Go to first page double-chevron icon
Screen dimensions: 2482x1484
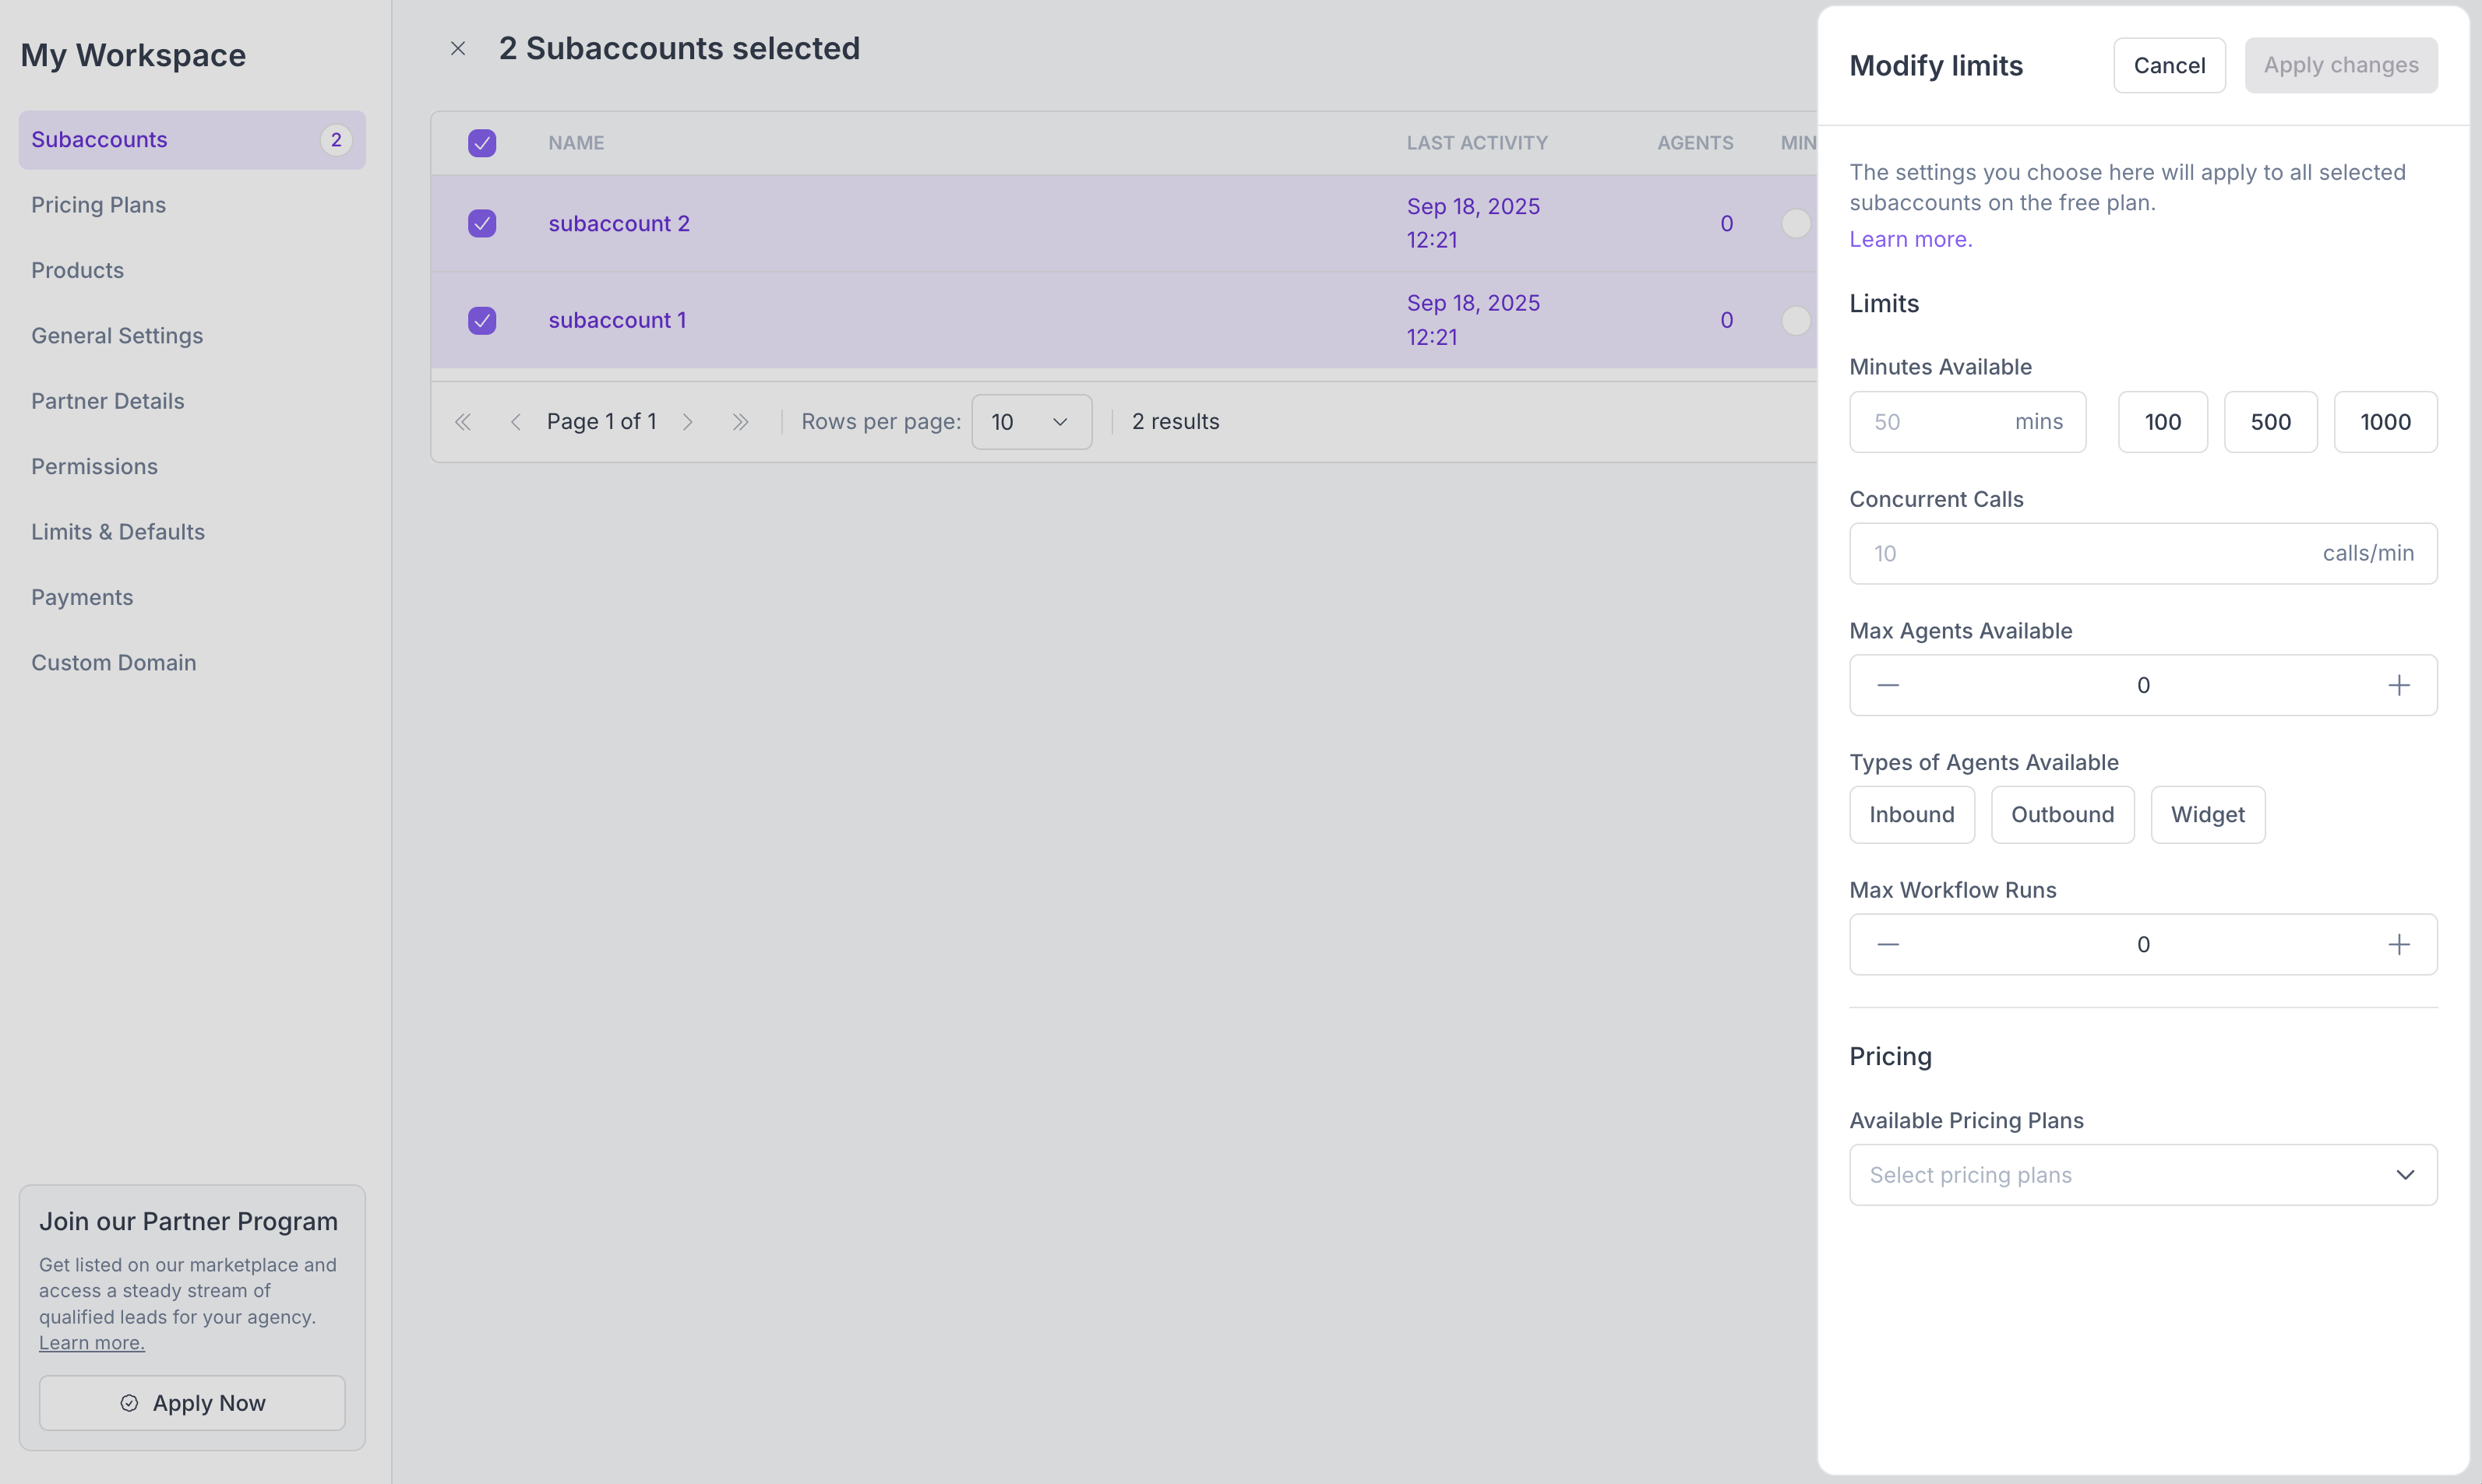coord(462,422)
